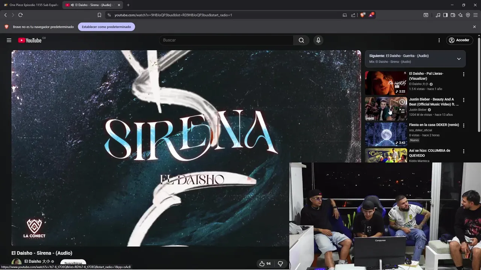Click the 'Siguiente: El Daisho - Guerita' text
The height and width of the screenshot is (270, 481).
(x=399, y=55)
